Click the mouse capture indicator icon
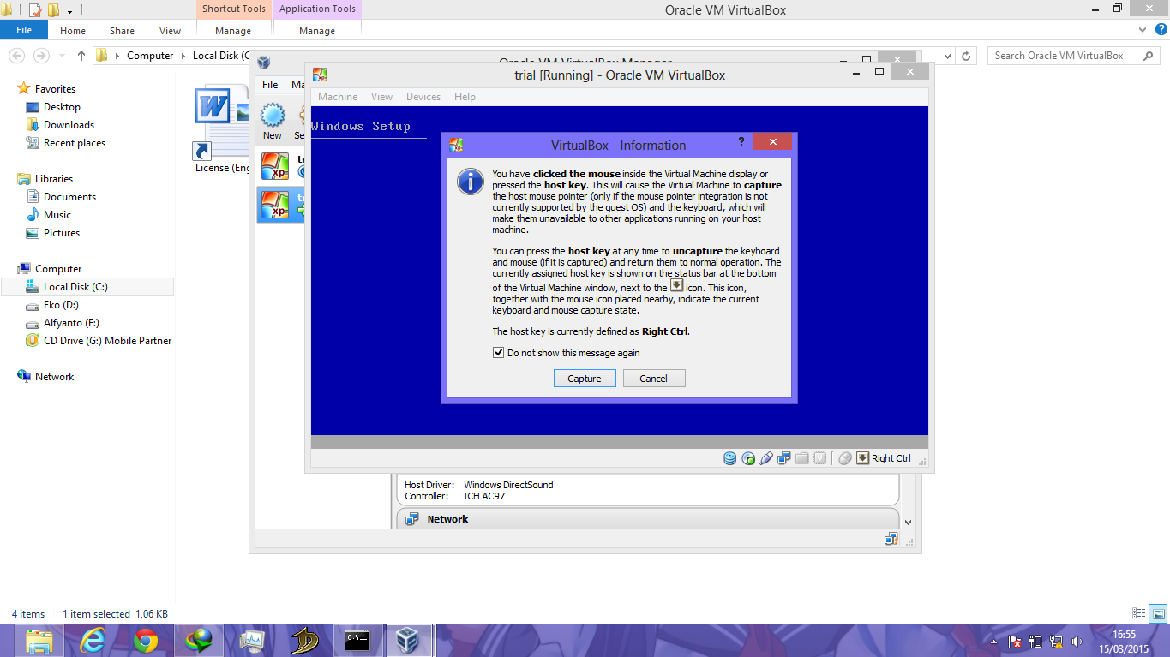The height and width of the screenshot is (657, 1170). click(845, 458)
